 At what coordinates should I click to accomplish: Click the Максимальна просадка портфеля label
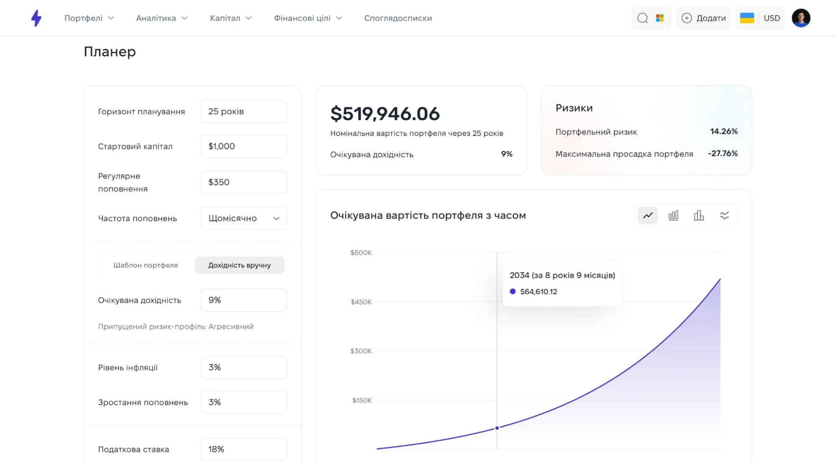624,154
